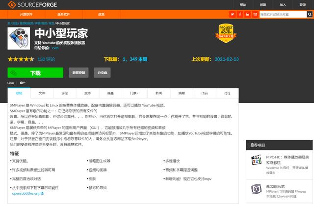The image size is (314, 204).
Task: Open the 开源软件 menu
Action: [26, 14]
